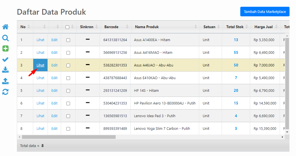
Task: Click total stock 7 for Asus E410KAO
Action: pyautogui.click(x=236, y=78)
